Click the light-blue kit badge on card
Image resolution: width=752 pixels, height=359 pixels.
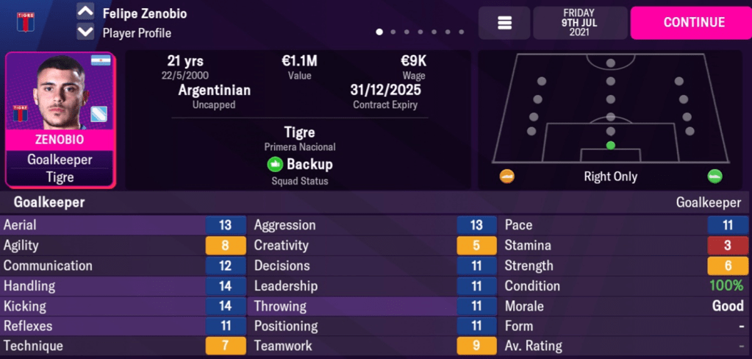(99, 114)
